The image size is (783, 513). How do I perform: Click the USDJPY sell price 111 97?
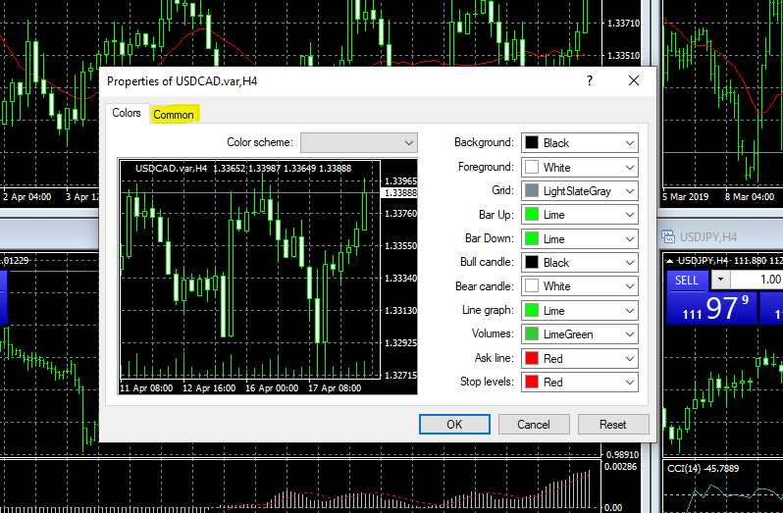pyautogui.click(x=712, y=308)
